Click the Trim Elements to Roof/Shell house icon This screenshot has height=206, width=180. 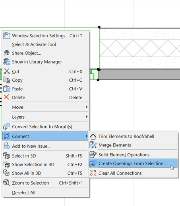click(93, 136)
